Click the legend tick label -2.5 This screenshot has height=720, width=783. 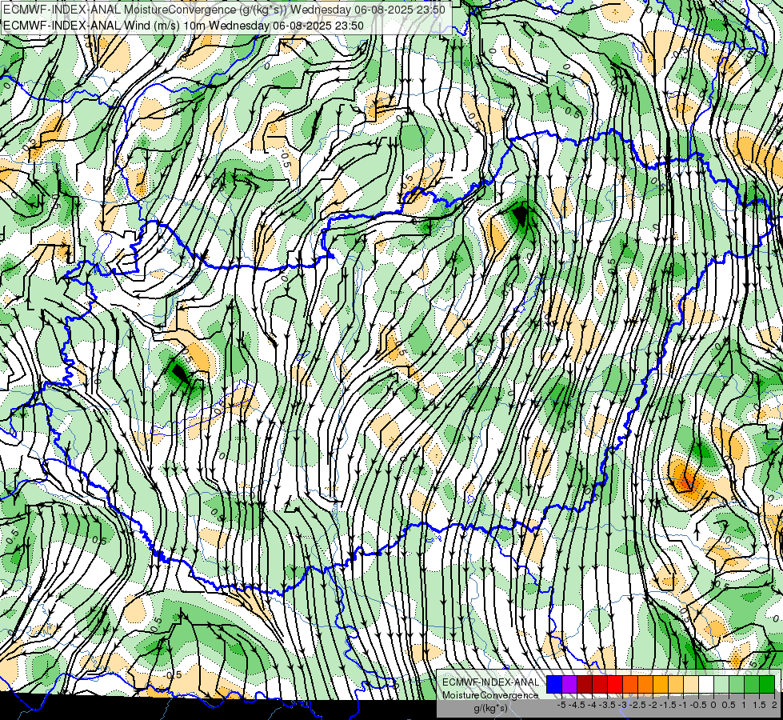point(637,705)
